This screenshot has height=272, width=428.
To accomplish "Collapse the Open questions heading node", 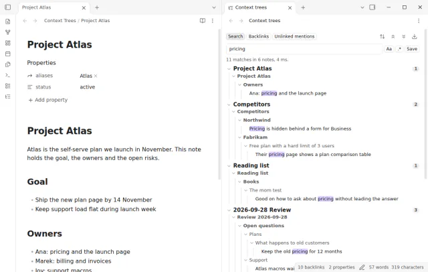I will tap(239, 226).
